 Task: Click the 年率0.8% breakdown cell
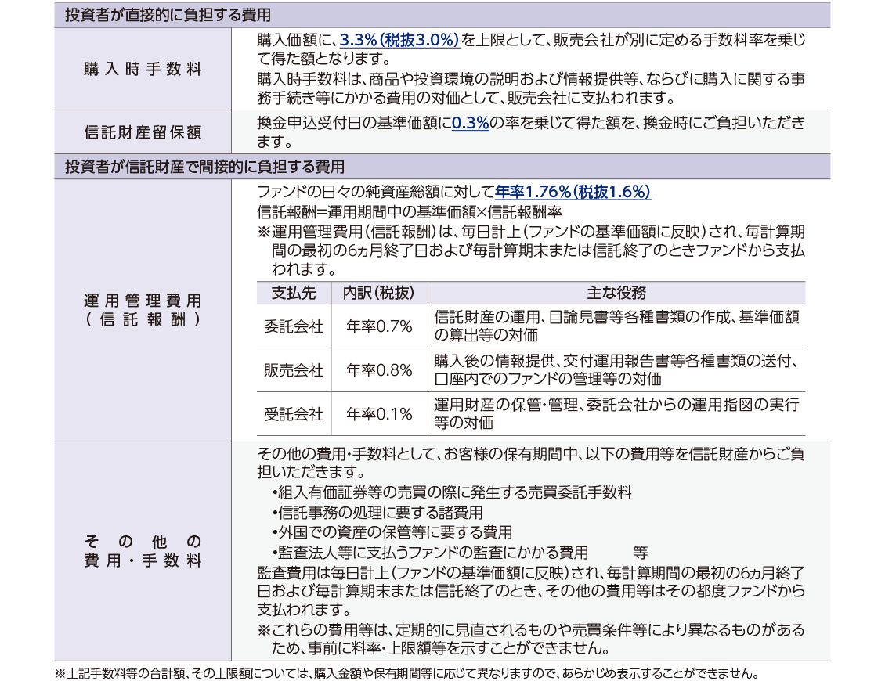coord(379,370)
